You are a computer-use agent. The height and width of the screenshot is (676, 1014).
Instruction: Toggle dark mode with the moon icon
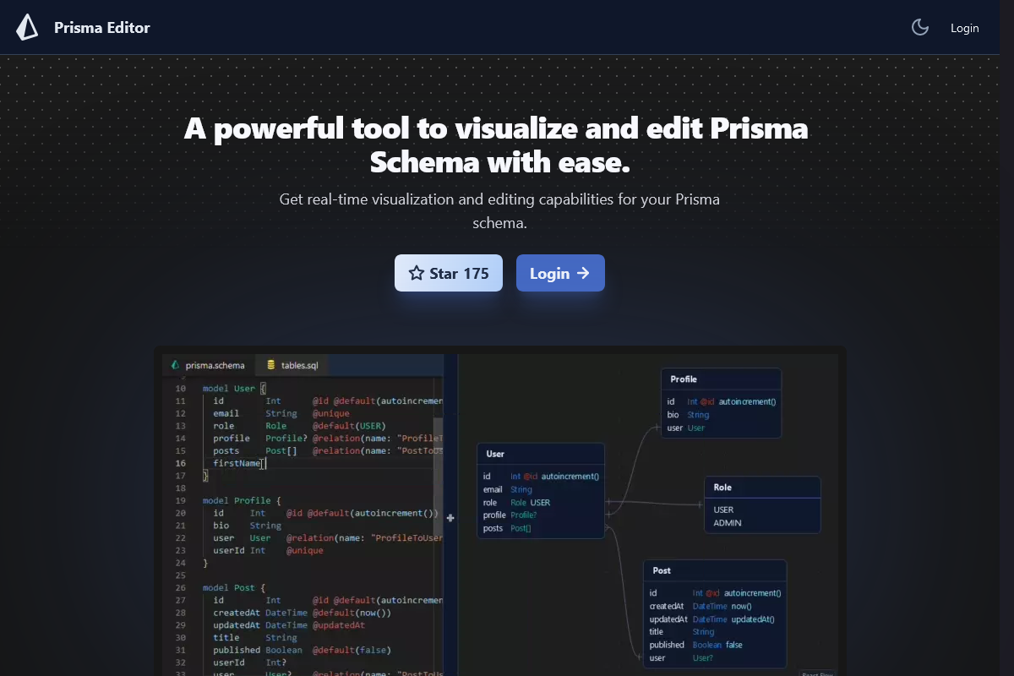point(920,27)
